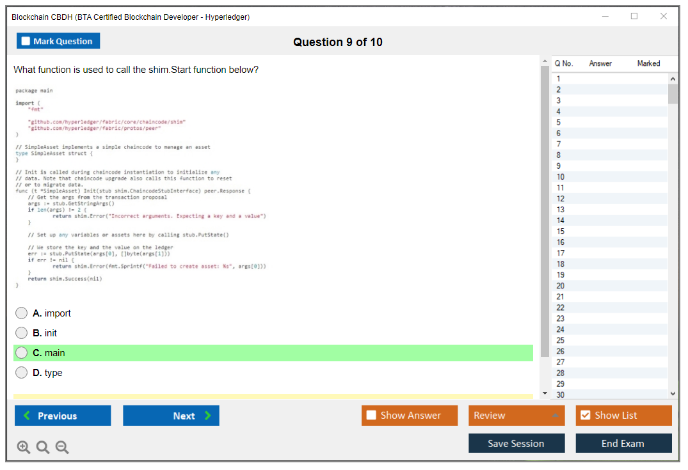Screen dimensions: 688x470
Task: Check the Mark Question checkbox
Action: coord(26,41)
